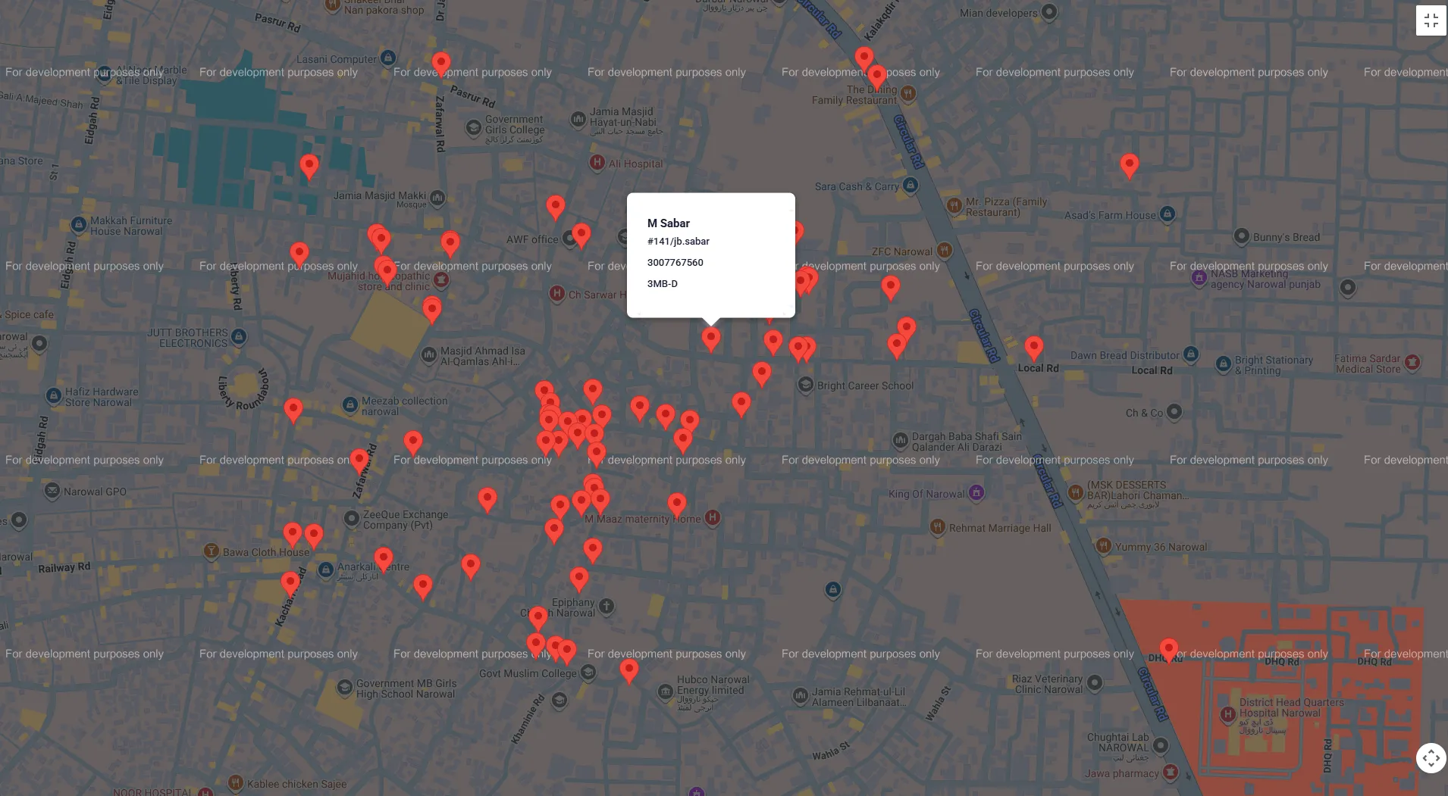Click the phone number 3007767560
Screen dimensions: 1448x796
[675, 263]
